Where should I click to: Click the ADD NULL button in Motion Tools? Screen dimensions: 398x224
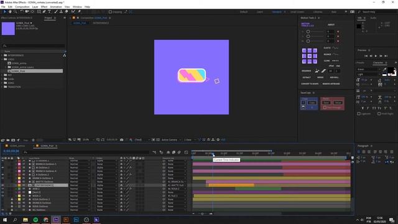334,77
